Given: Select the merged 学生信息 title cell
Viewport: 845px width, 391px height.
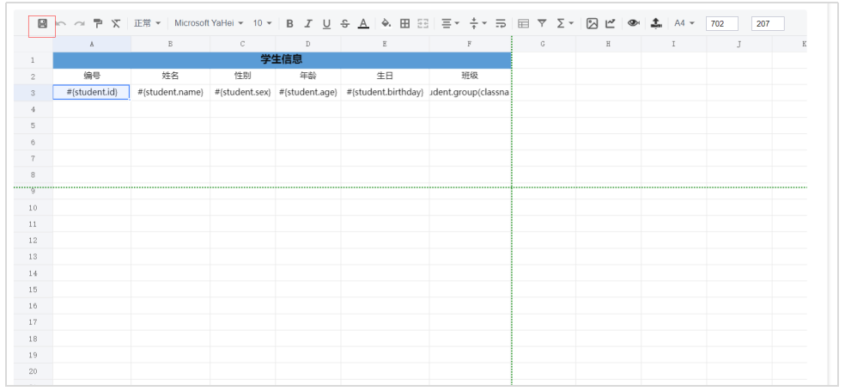Looking at the screenshot, I should click(x=282, y=60).
